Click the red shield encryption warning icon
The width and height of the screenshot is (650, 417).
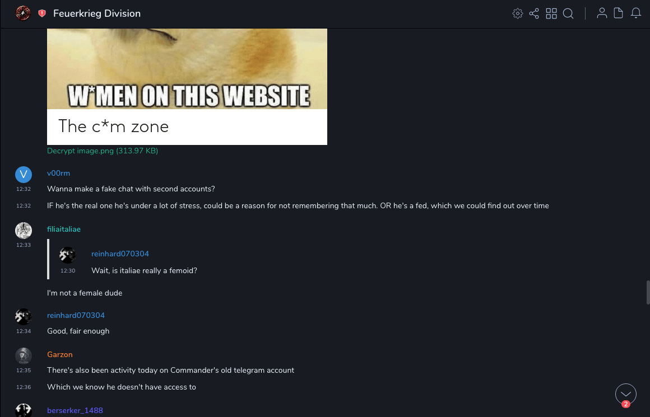[42, 13]
